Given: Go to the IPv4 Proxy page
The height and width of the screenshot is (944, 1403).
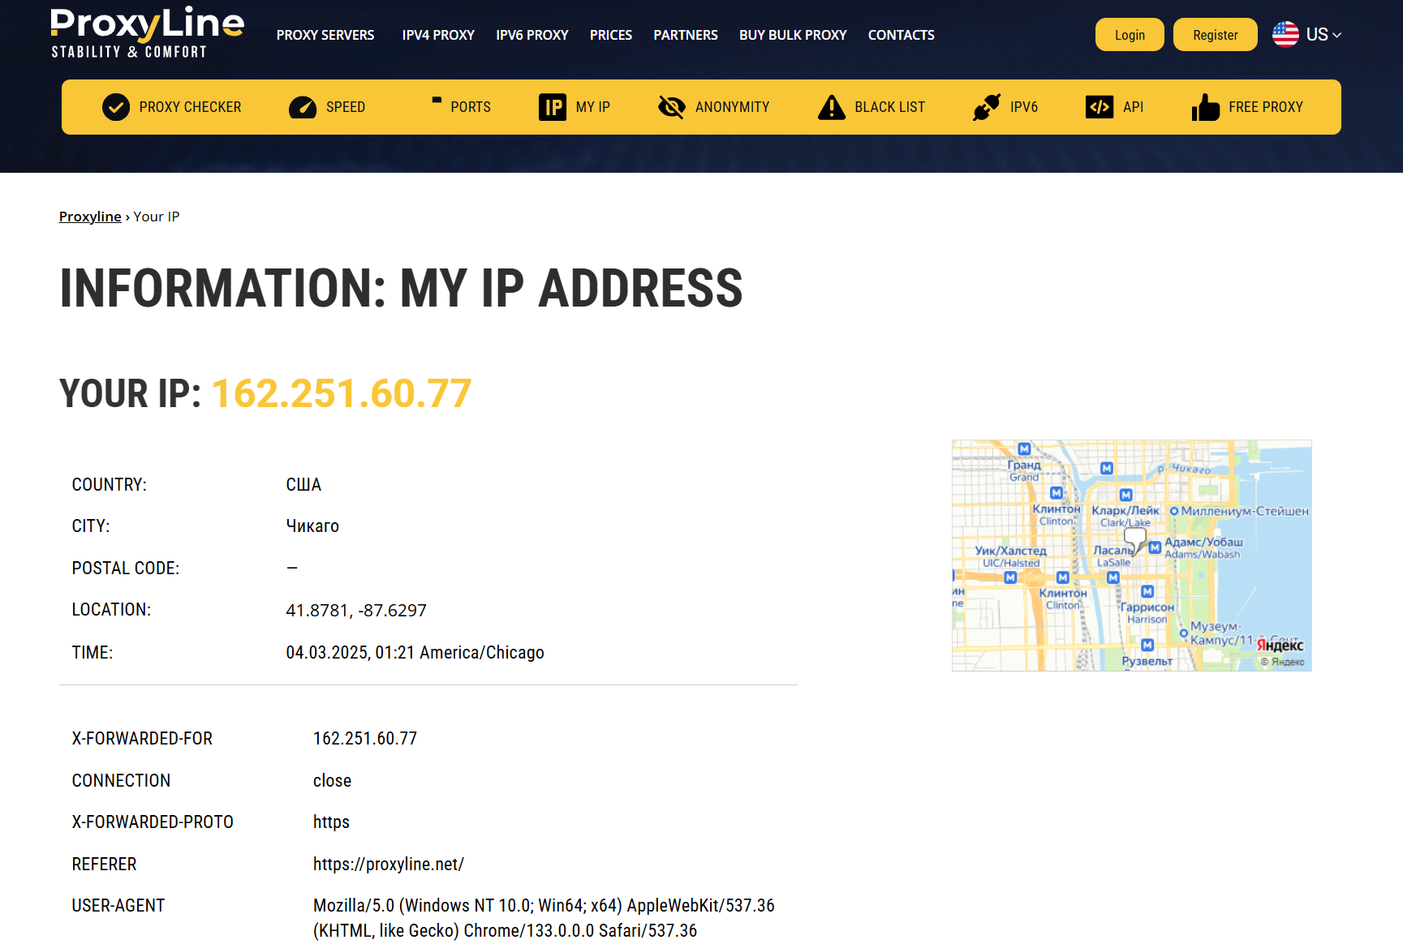Looking at the screenshot, I should click(438, 35).
